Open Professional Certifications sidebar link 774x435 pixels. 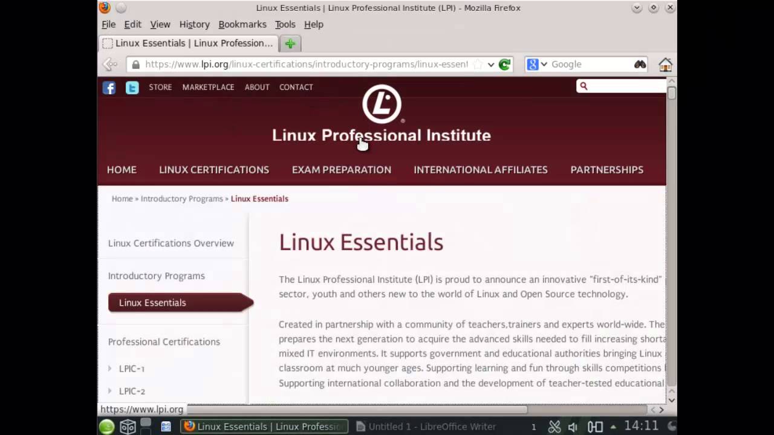coord(164,342)
